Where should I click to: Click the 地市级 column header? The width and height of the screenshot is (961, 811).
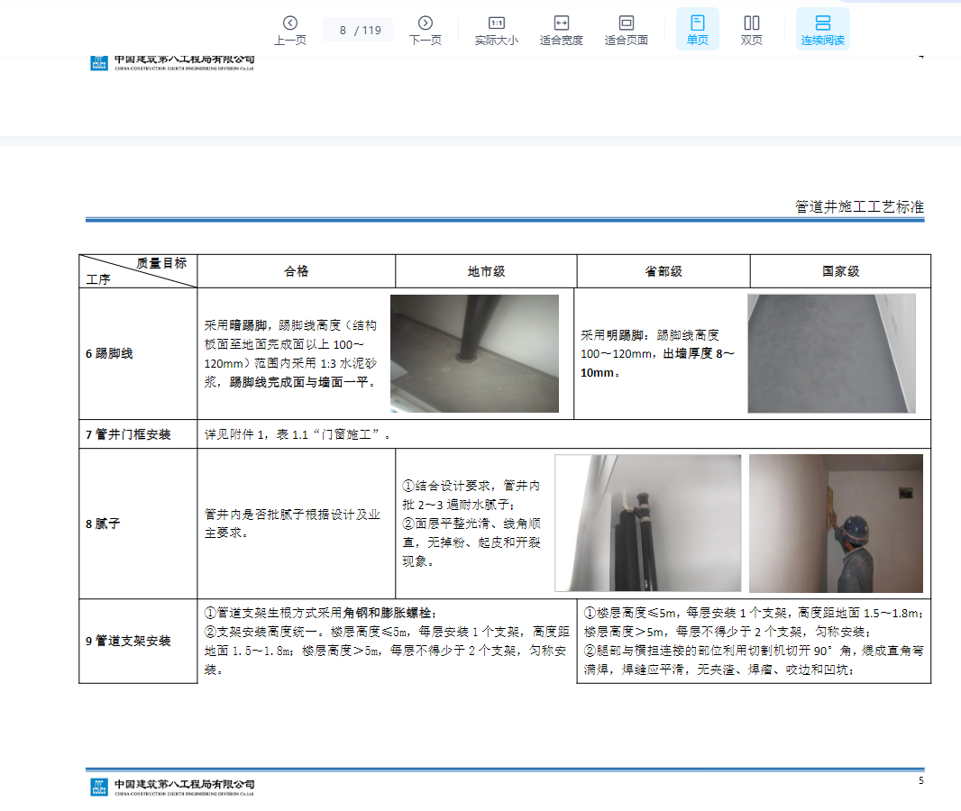(486, 271)
